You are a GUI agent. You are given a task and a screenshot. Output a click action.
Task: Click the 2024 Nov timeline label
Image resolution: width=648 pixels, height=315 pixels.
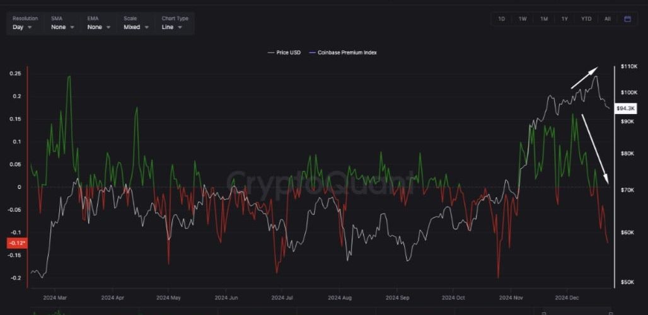tap(510, 297)
